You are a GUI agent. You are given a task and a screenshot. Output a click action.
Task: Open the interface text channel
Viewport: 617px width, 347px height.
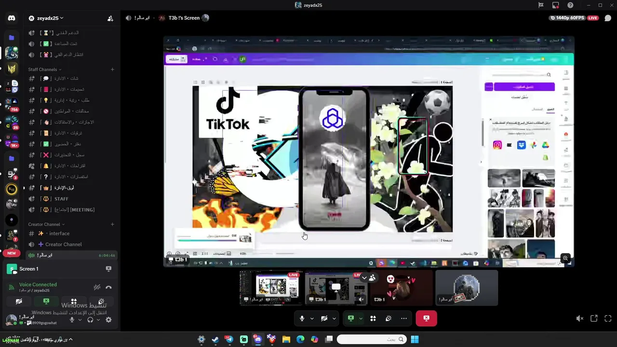(71, 233)
